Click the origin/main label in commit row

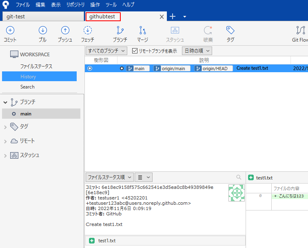pos(172,69)
